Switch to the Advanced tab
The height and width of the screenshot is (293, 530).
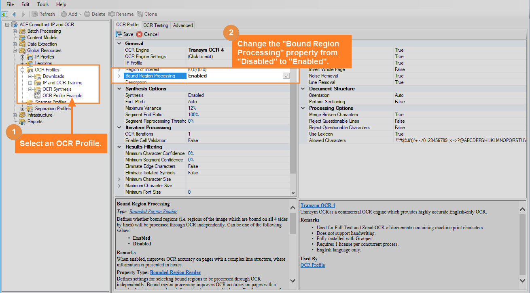tap(183, 25)
